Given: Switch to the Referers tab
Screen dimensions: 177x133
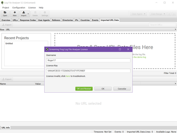Looking at the screenshot, I should coord(56,20).
